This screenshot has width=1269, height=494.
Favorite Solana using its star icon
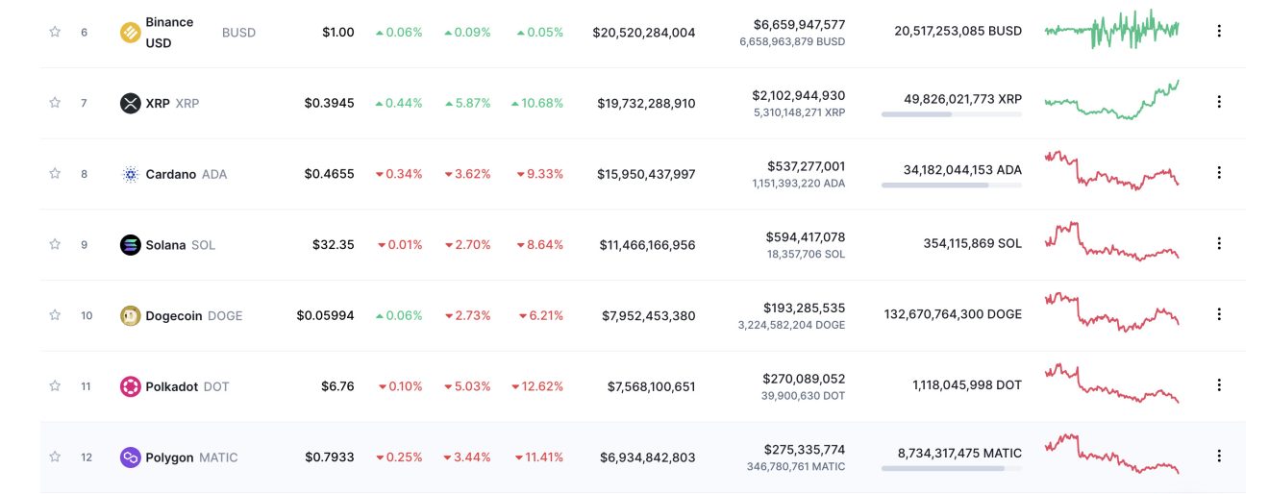pyautogui.click(x=55, y=245)
